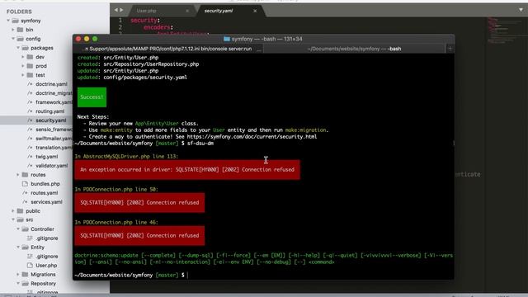Click the bin folder icon
The width and height of the screenshot is (528, 297).
(x=20, y=30)
